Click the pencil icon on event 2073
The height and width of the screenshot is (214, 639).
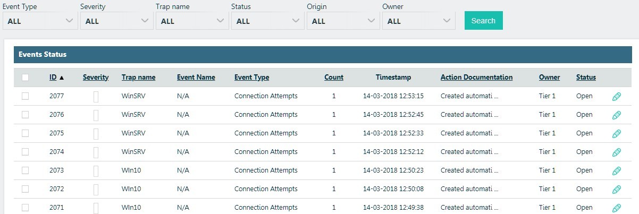[x=616, y=171]
